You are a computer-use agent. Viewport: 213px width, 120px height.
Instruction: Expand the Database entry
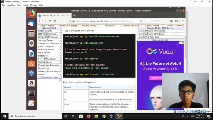49,56
